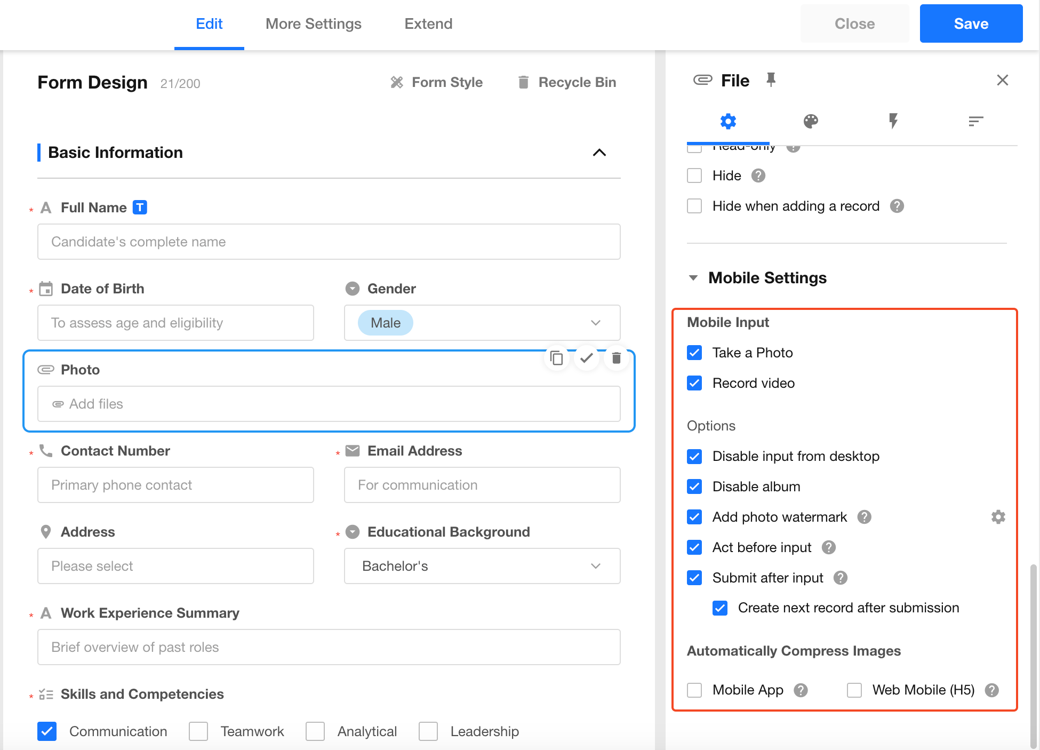Click the trash icon on Photo field
The width and height of the screenshot is (1040, 750).
[x=616, y=358]
